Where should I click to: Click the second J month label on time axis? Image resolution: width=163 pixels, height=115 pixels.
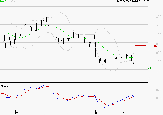point(68,113)
